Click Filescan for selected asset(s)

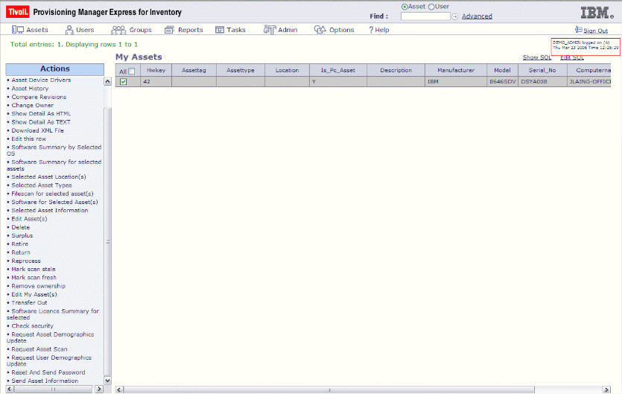pyautogui.click(x=52, y=194)
